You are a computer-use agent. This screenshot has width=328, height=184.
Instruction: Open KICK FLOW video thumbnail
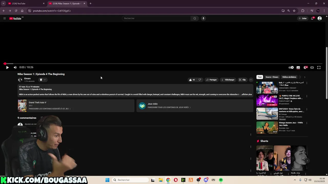(267, 87)
